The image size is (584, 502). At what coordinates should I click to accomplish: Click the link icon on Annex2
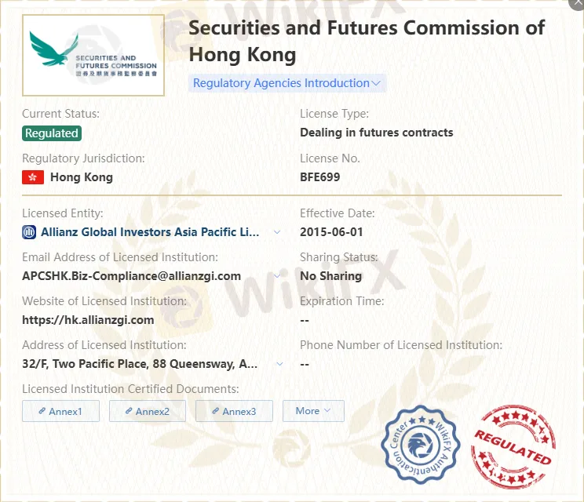click(x=129, y=411)
